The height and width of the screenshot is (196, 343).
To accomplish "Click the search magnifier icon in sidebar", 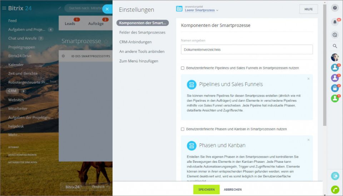I will click(x=335, y=46).
